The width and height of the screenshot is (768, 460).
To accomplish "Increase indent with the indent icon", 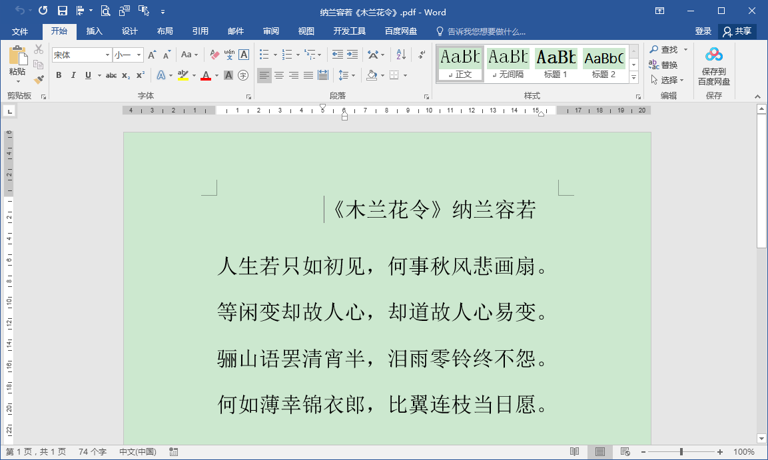I will click(x=352, y=55).
